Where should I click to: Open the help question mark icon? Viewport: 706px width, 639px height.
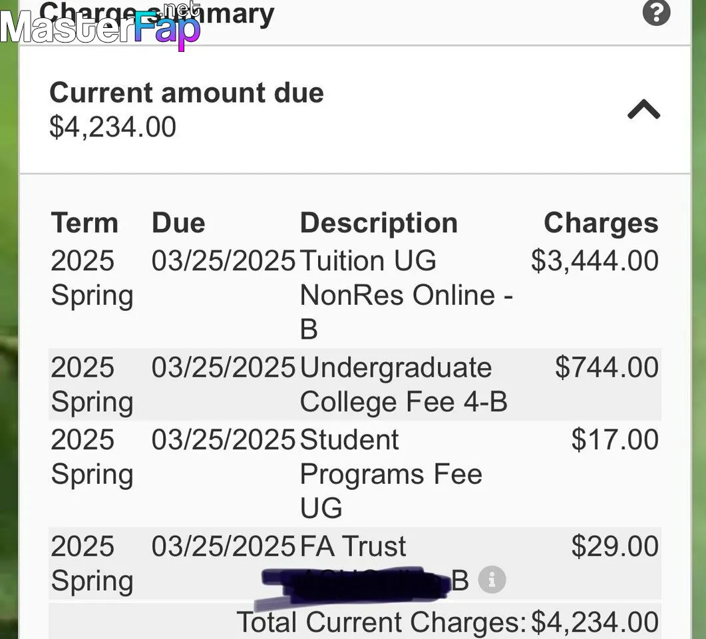point(656,12)
